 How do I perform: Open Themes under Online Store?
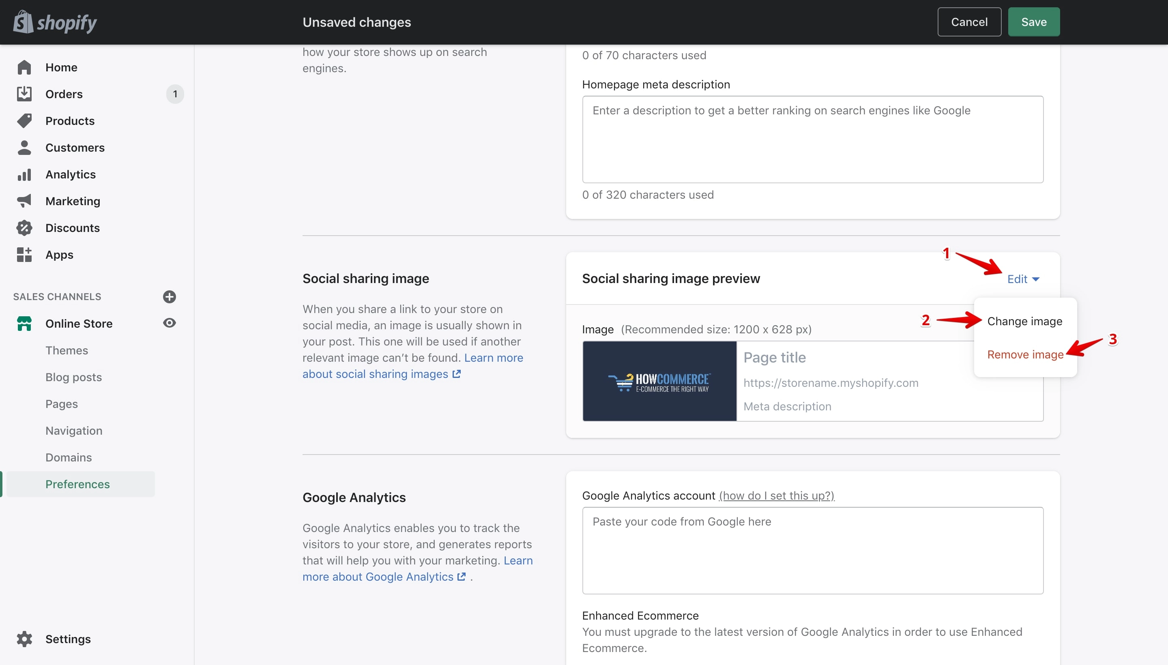click(67, 350)
